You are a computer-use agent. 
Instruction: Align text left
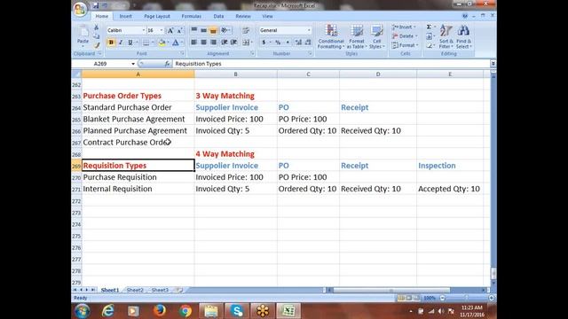click(x=194, y=43)
